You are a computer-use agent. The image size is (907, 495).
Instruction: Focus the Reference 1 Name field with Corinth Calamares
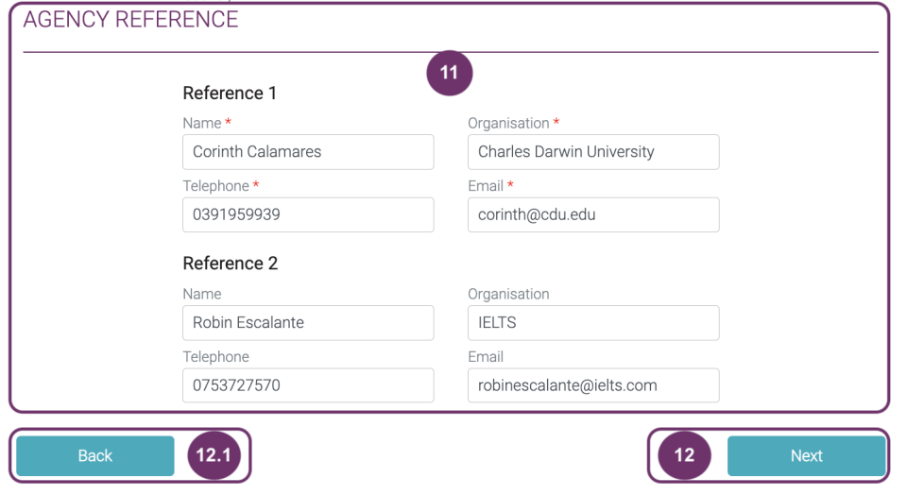pyautogui.click(x=308, y=152)
